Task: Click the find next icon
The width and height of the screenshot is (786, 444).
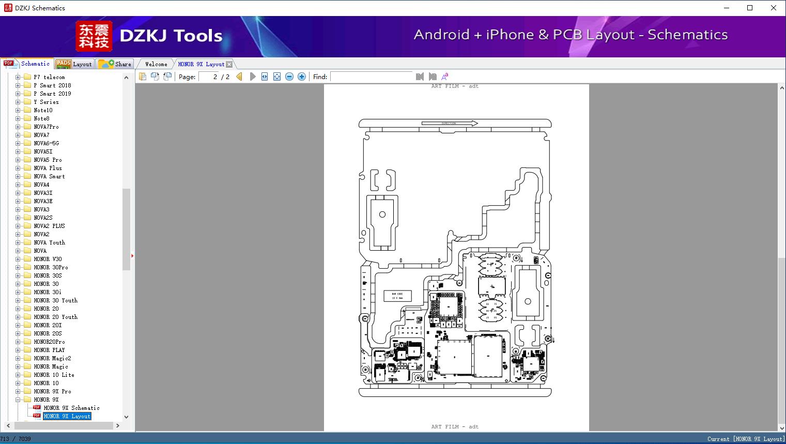Action: coord(433,76)
